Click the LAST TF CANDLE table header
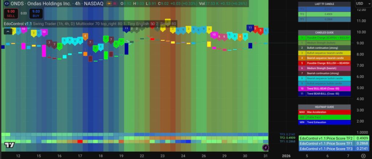The height and width of the screenshot is (159, 372). point(324,4)
